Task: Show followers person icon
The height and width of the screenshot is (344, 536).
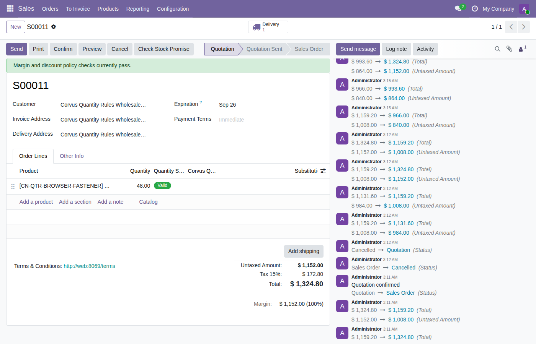Action: 522,49
